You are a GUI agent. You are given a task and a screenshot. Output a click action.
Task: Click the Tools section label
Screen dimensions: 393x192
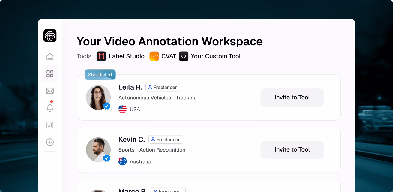pos(84,56)
